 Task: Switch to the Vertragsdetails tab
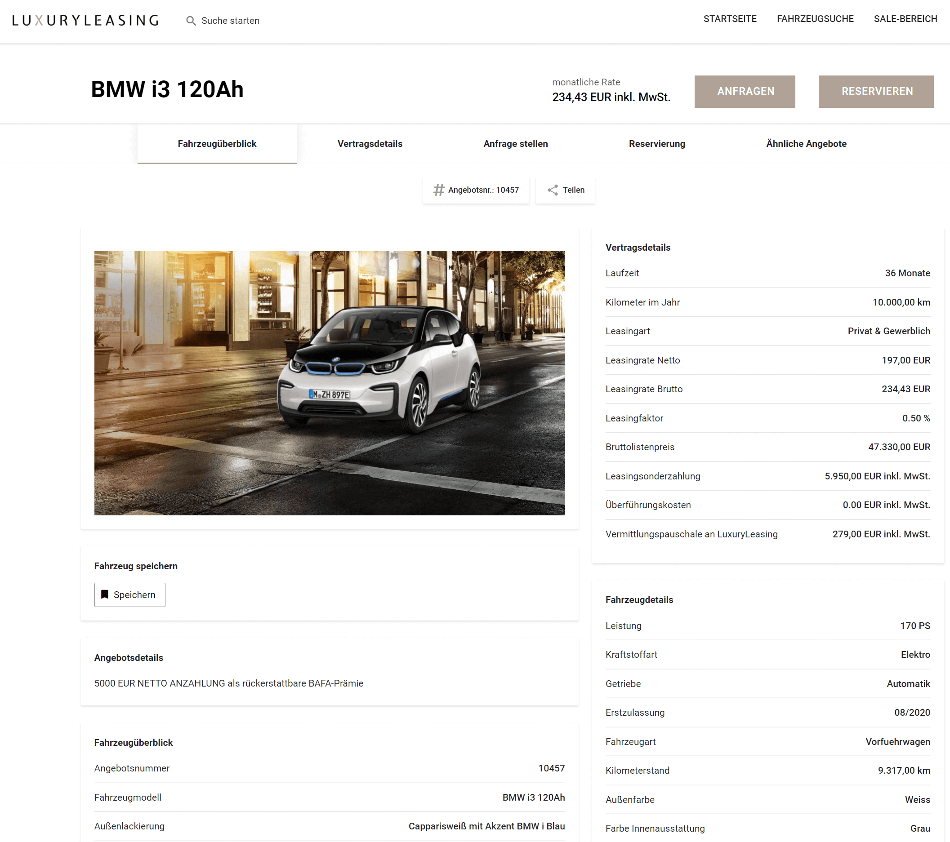point(370,143)
